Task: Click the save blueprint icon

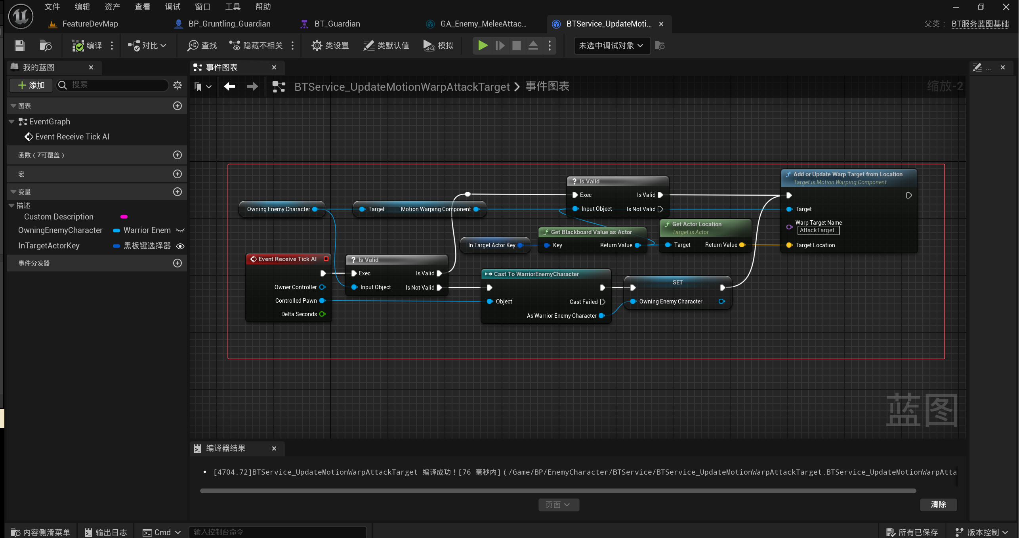Action: tap(19, 46)
